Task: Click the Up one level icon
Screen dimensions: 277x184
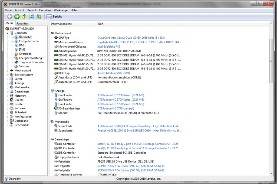Action: tap(24, 17)
